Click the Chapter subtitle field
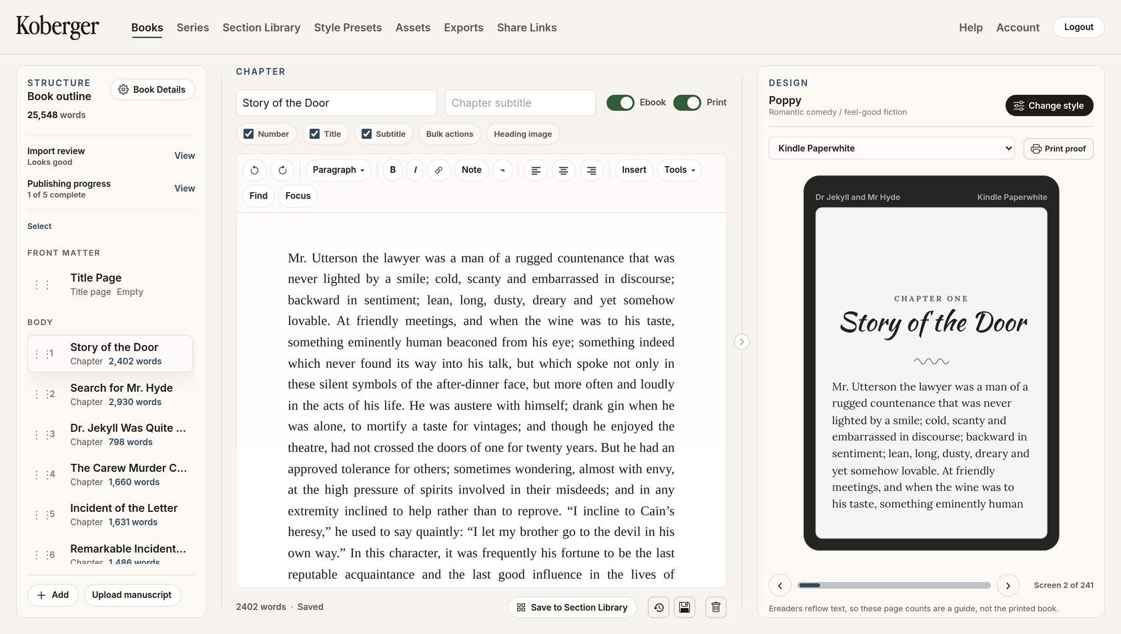The width and height of the screenshot is (1121, 634). tap(520, 103)
